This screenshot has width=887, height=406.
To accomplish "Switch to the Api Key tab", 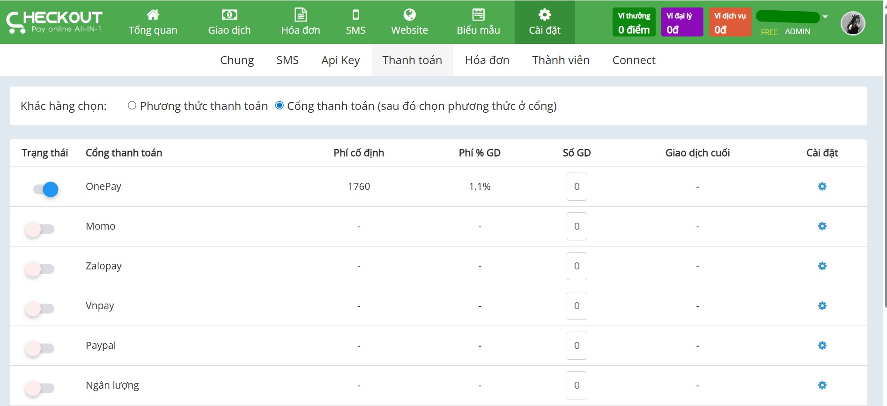I will tap(340, 60).
